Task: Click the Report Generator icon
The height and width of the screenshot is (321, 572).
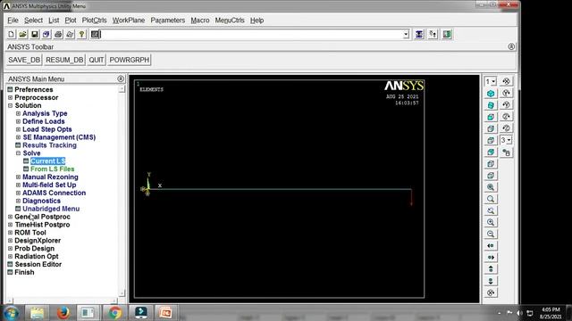Action: [70, 34]
